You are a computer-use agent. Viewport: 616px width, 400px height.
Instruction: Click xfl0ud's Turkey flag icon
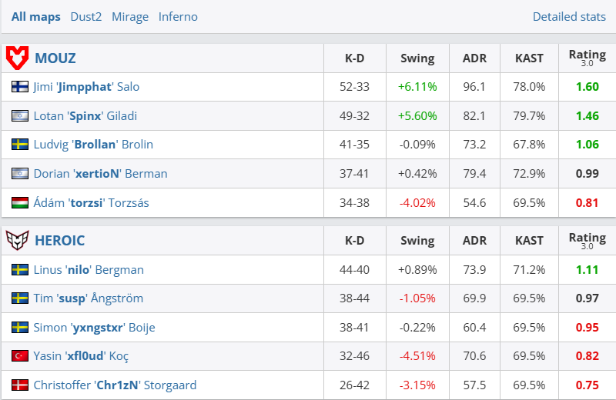pos(20,356)
